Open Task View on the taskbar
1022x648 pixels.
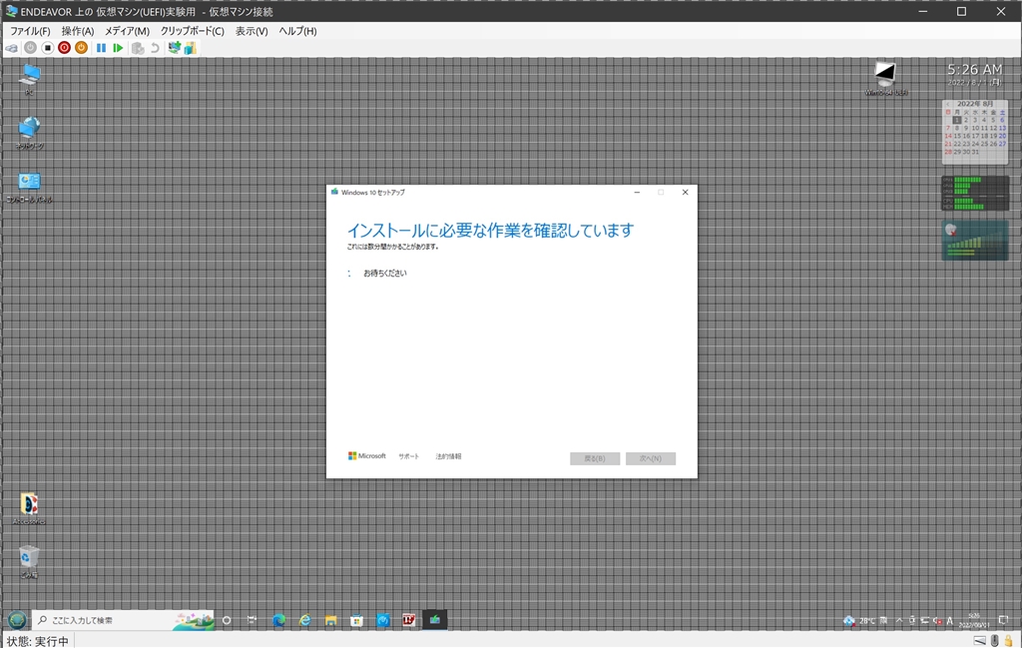click(253, 620)
